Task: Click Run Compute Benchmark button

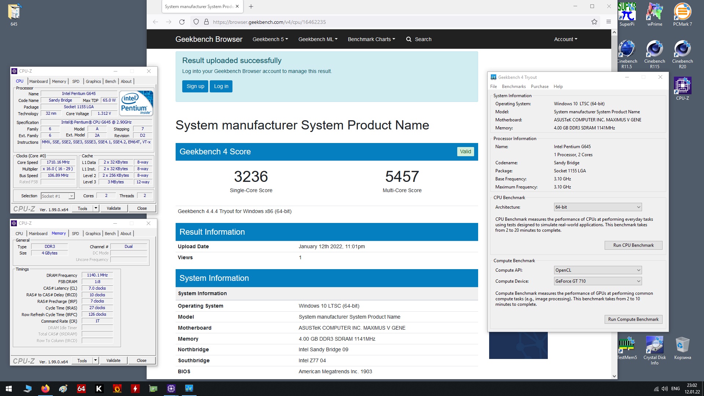Action: [x=633, y=319]
